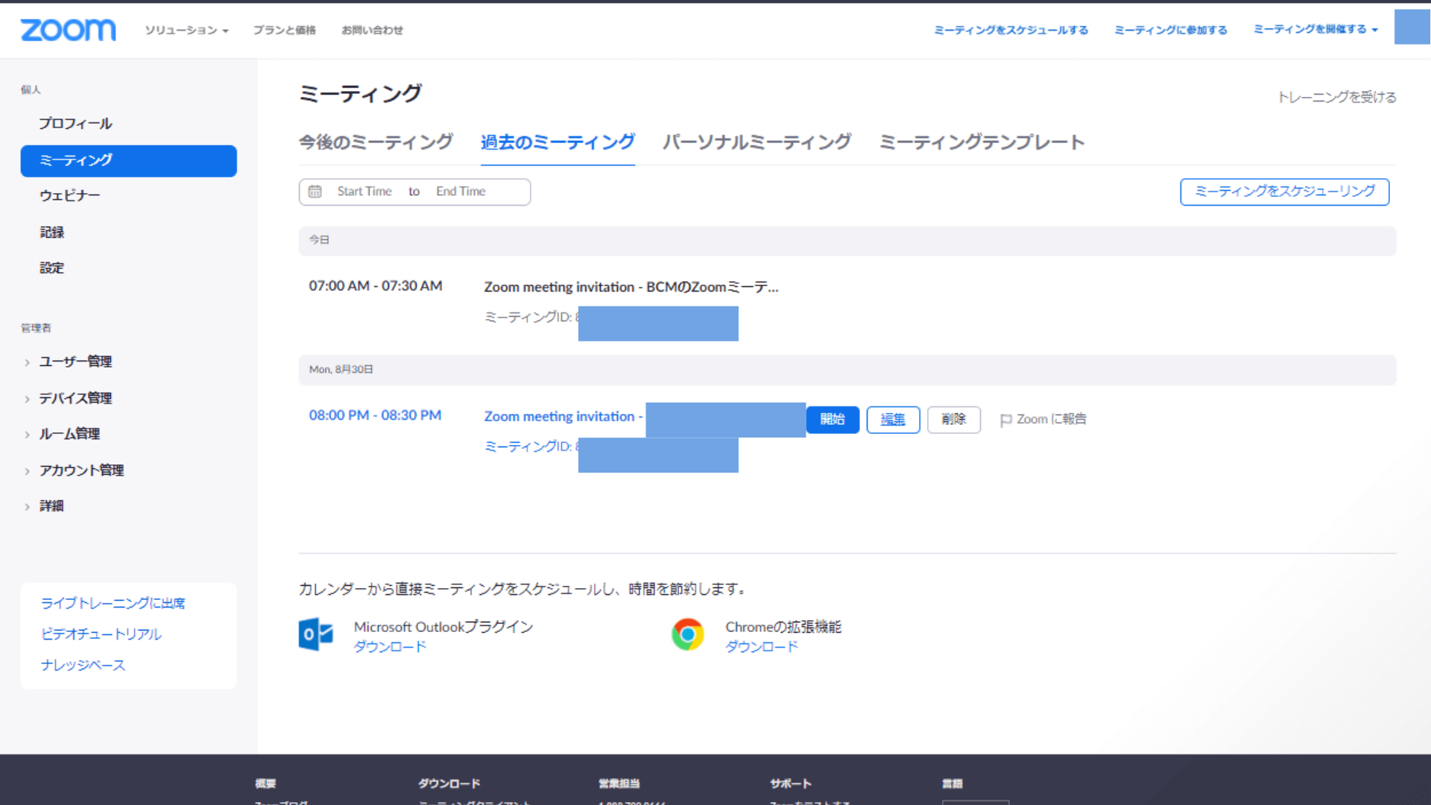The width and height of the screenshot is (1431, 805).
Task: Open the ミーティングを開催する dropdown
Action: (x=1316, y=30)
